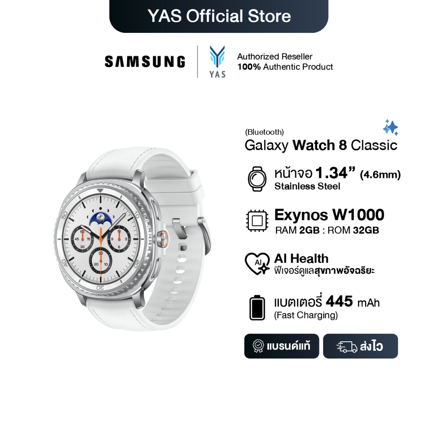Click the watch product image
The height and width of the screenshot is (438, 438).
(133, 240)
